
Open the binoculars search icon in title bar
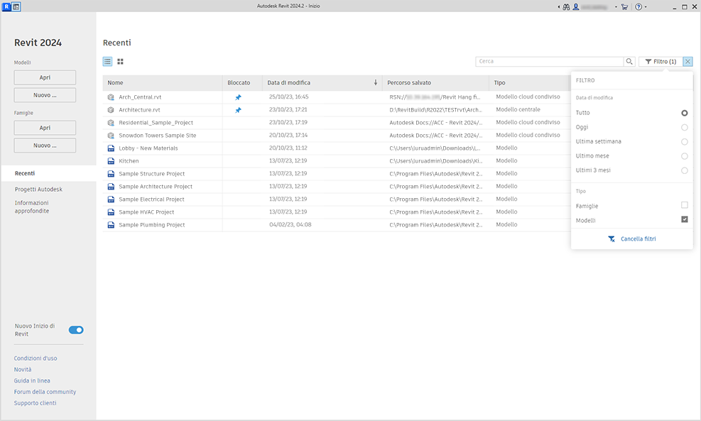pyautogui.click(x=566, y=6)
